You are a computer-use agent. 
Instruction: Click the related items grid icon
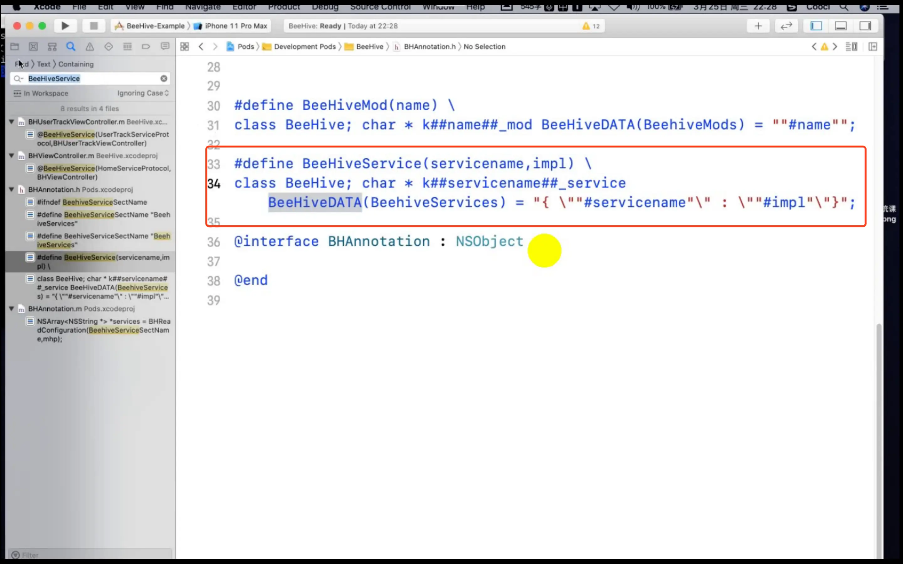point(184,47)
